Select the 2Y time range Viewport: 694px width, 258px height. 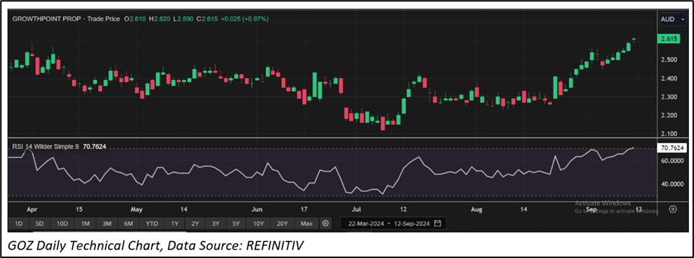[x=195, y=224]
